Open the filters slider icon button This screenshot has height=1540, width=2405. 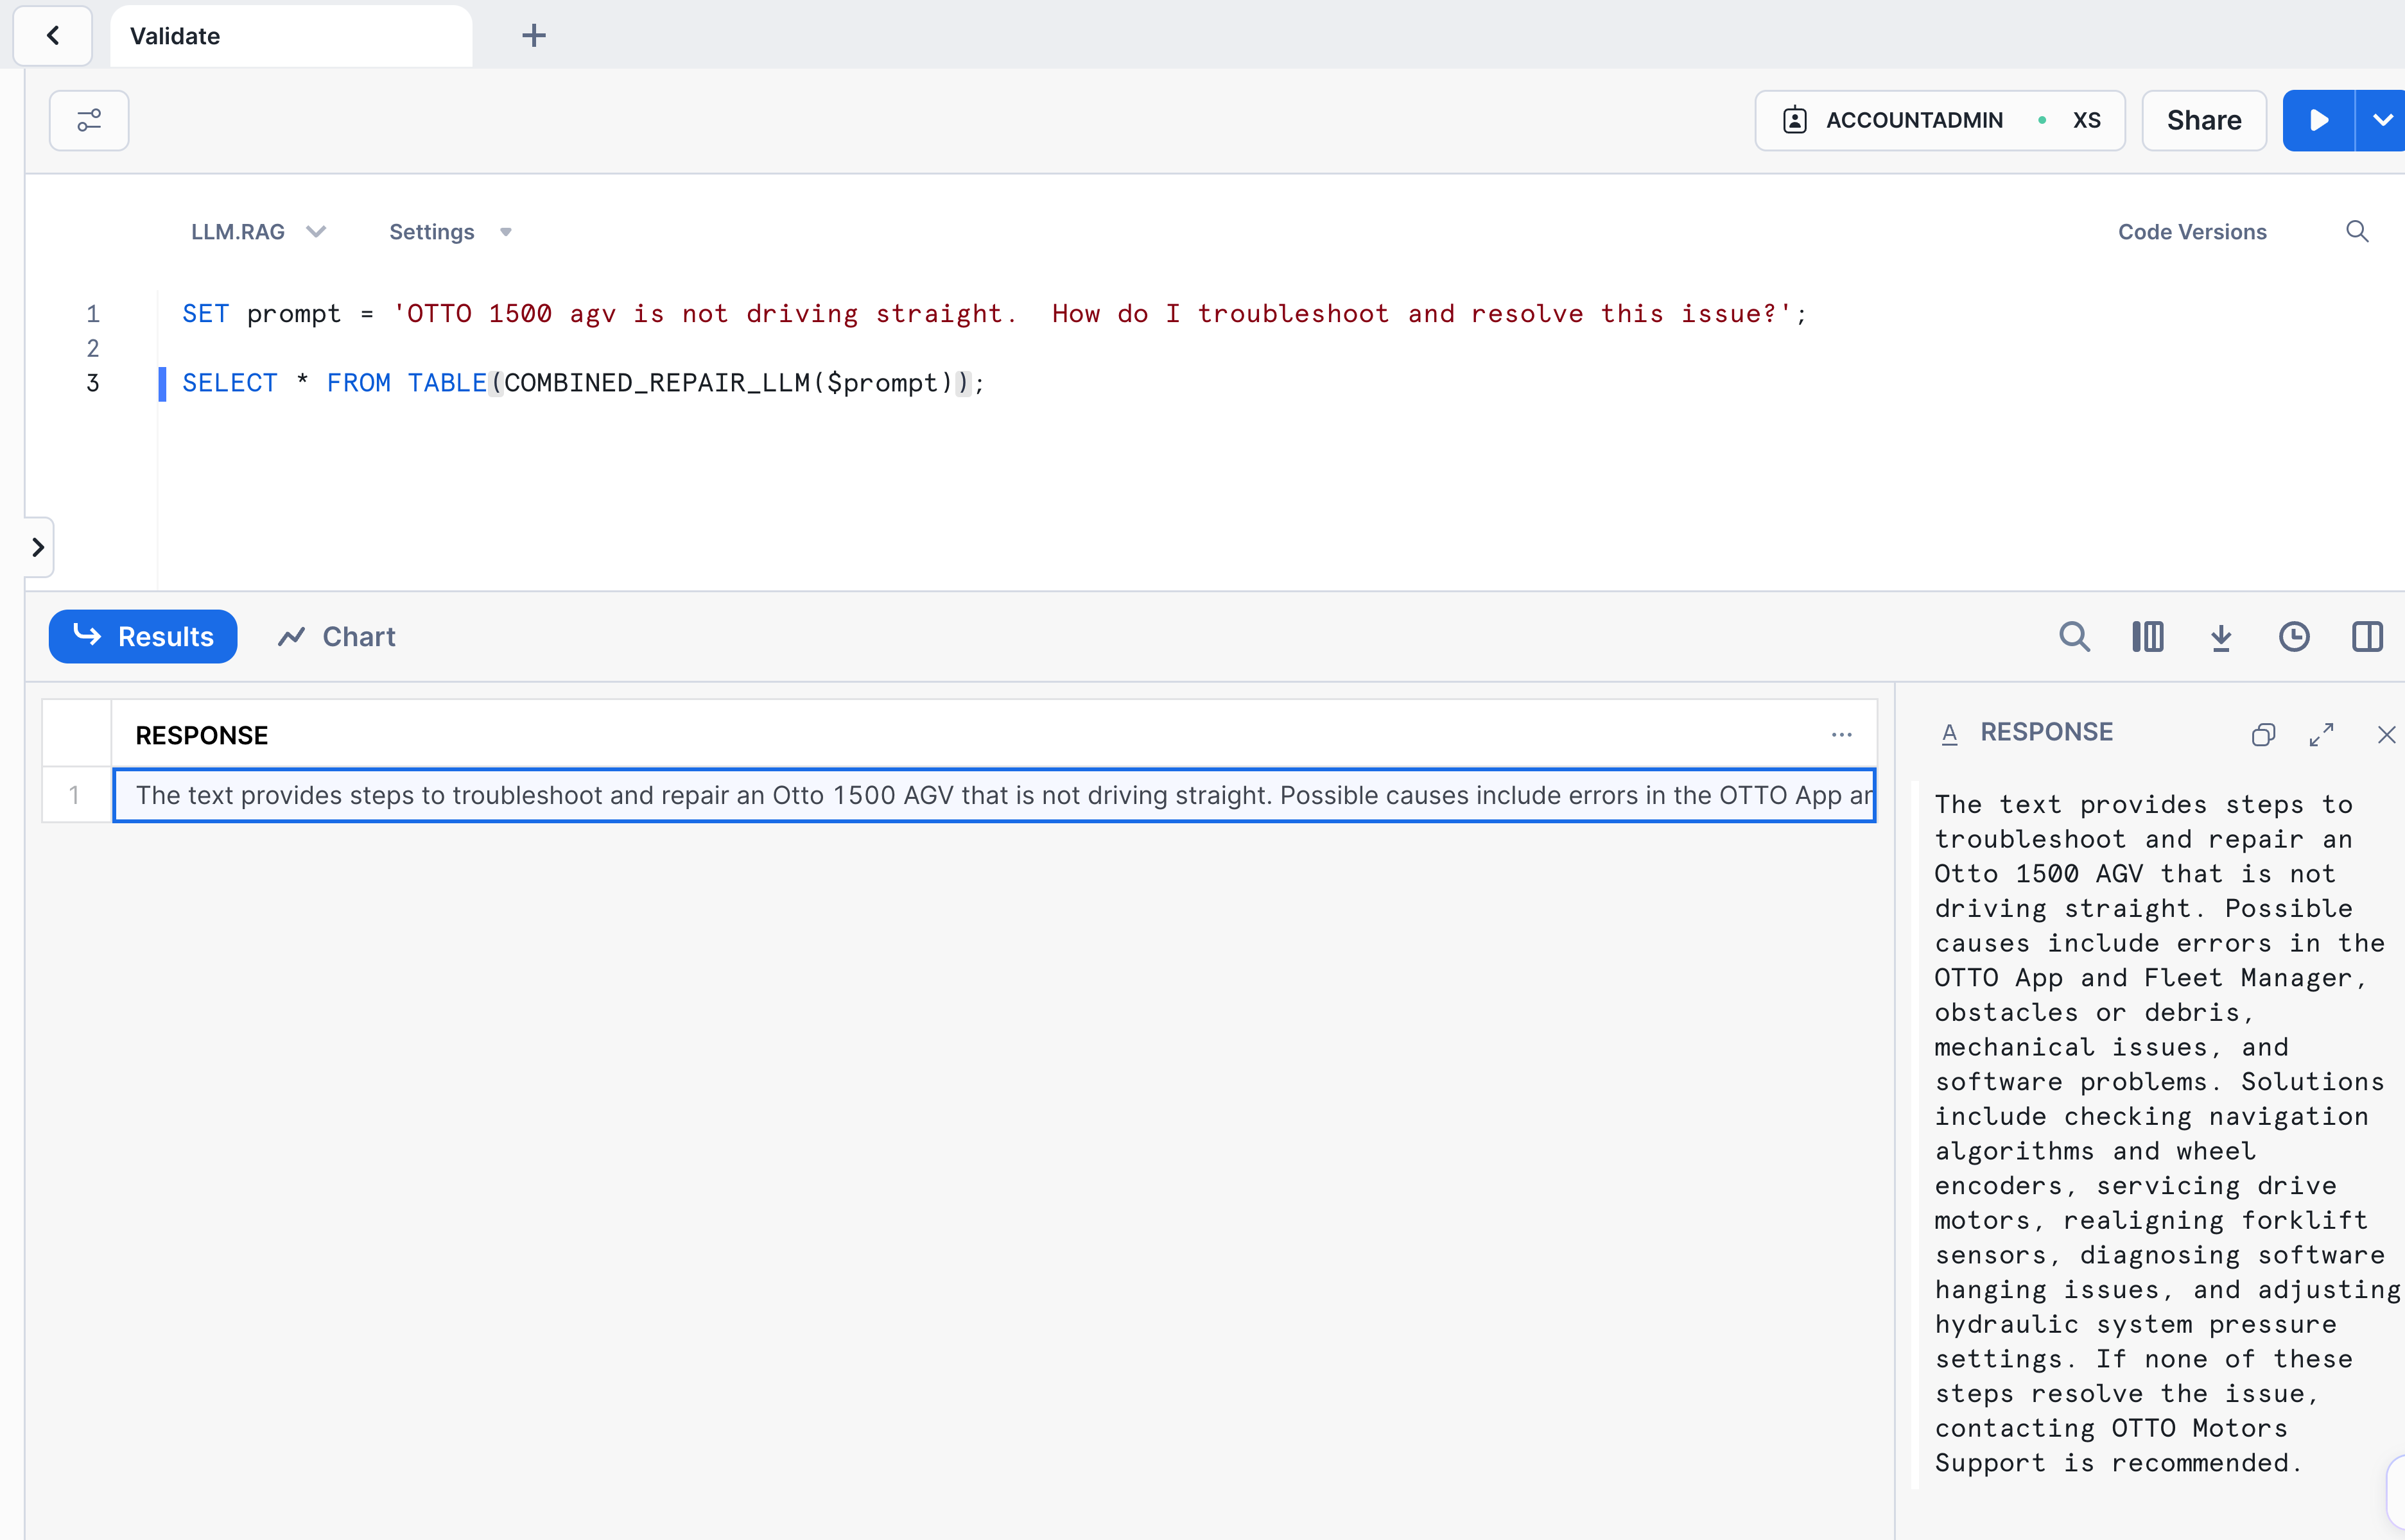tap(89, 121)
